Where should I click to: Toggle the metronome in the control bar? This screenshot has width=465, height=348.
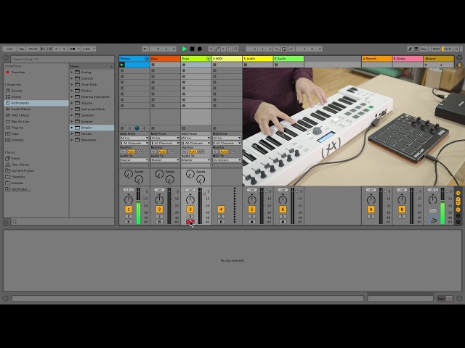73,49
